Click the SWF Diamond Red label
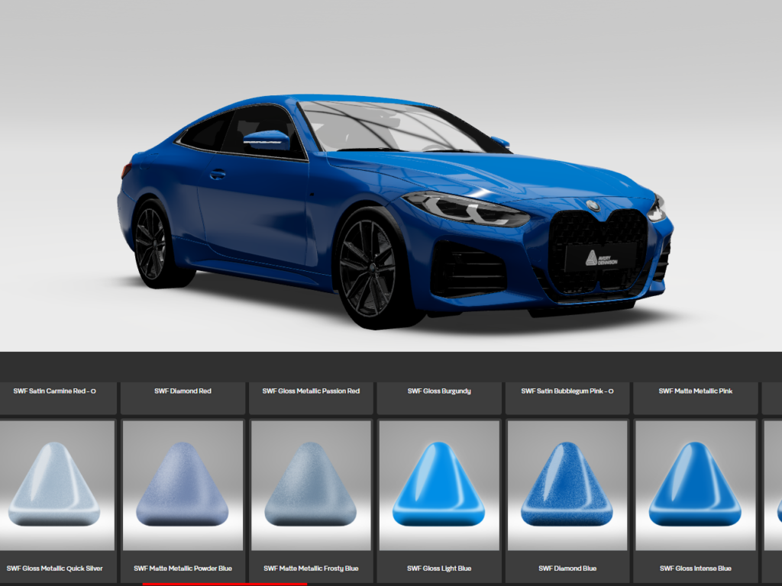This screenshot has width=782, height=586. click(x=183, y=391)
